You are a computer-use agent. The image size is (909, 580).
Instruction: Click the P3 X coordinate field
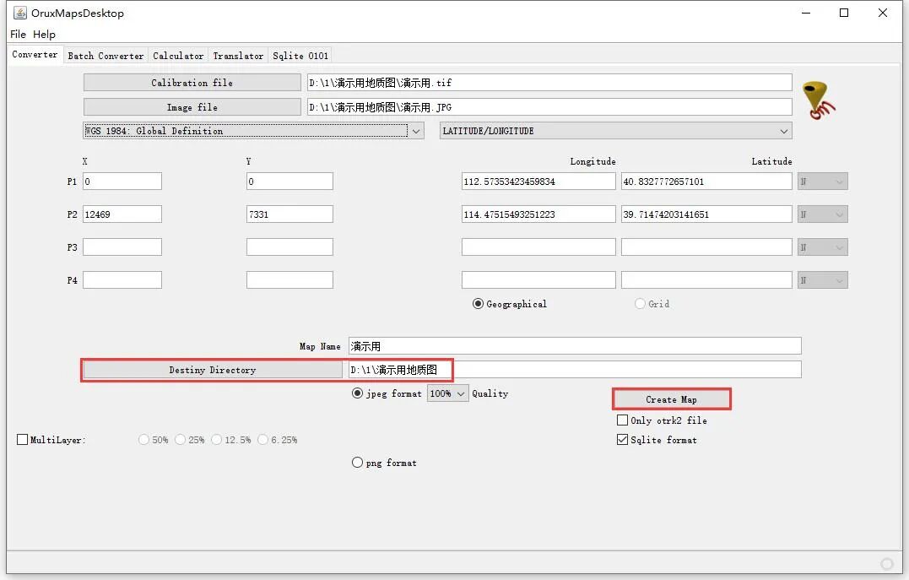tap(122, 247)
